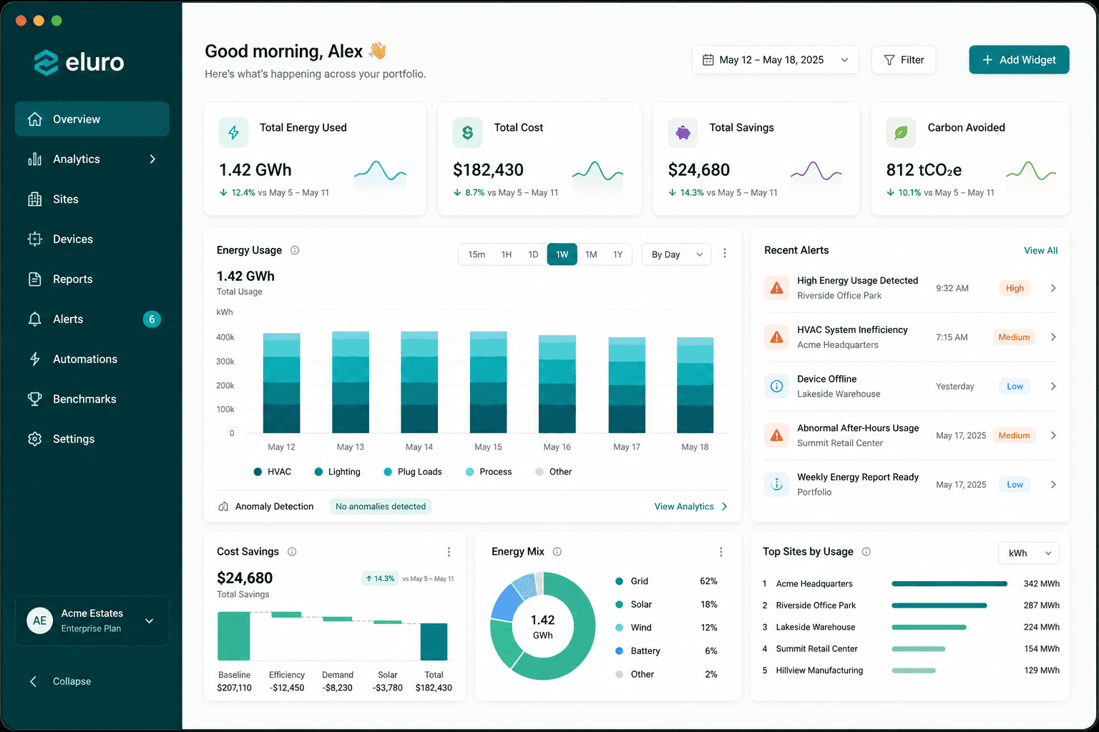The width and height of the screenshot is (1099, 732).
Task: Click Top Sites by Usage info icon
Action: [x=866, y=552]
